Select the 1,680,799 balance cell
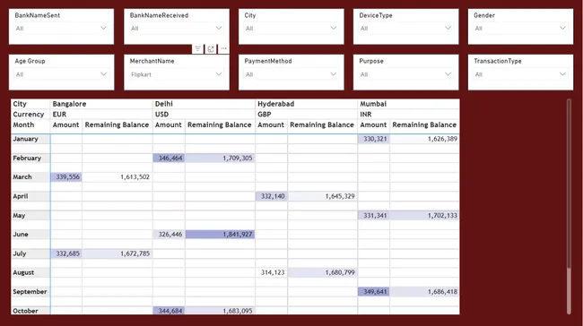Image resolution: width=583 pixels, height=326 pixels. tap(322, 272)
